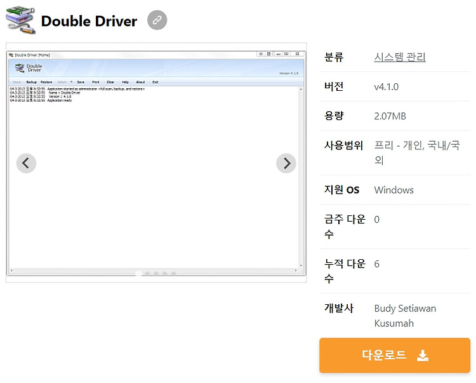Viewport: 476px width, 383px height.
Task: Click the 사용범위 label
Action: coord(343,145)
